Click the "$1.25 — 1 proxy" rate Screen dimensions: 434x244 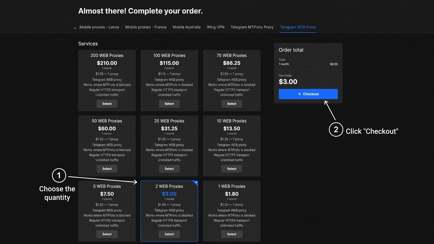169,139
